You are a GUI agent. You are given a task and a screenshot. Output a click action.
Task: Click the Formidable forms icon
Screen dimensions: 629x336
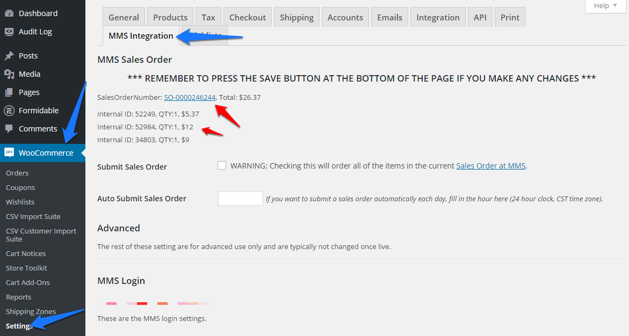pyautogui.click(x=9, y=111)
